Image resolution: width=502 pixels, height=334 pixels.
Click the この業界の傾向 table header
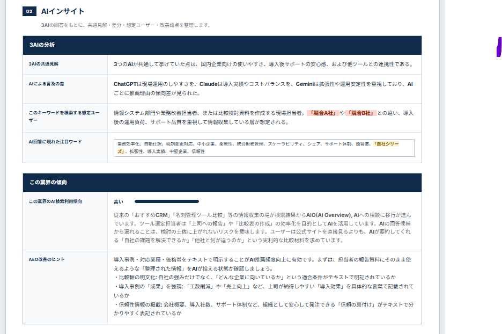(x=222, y=183)
